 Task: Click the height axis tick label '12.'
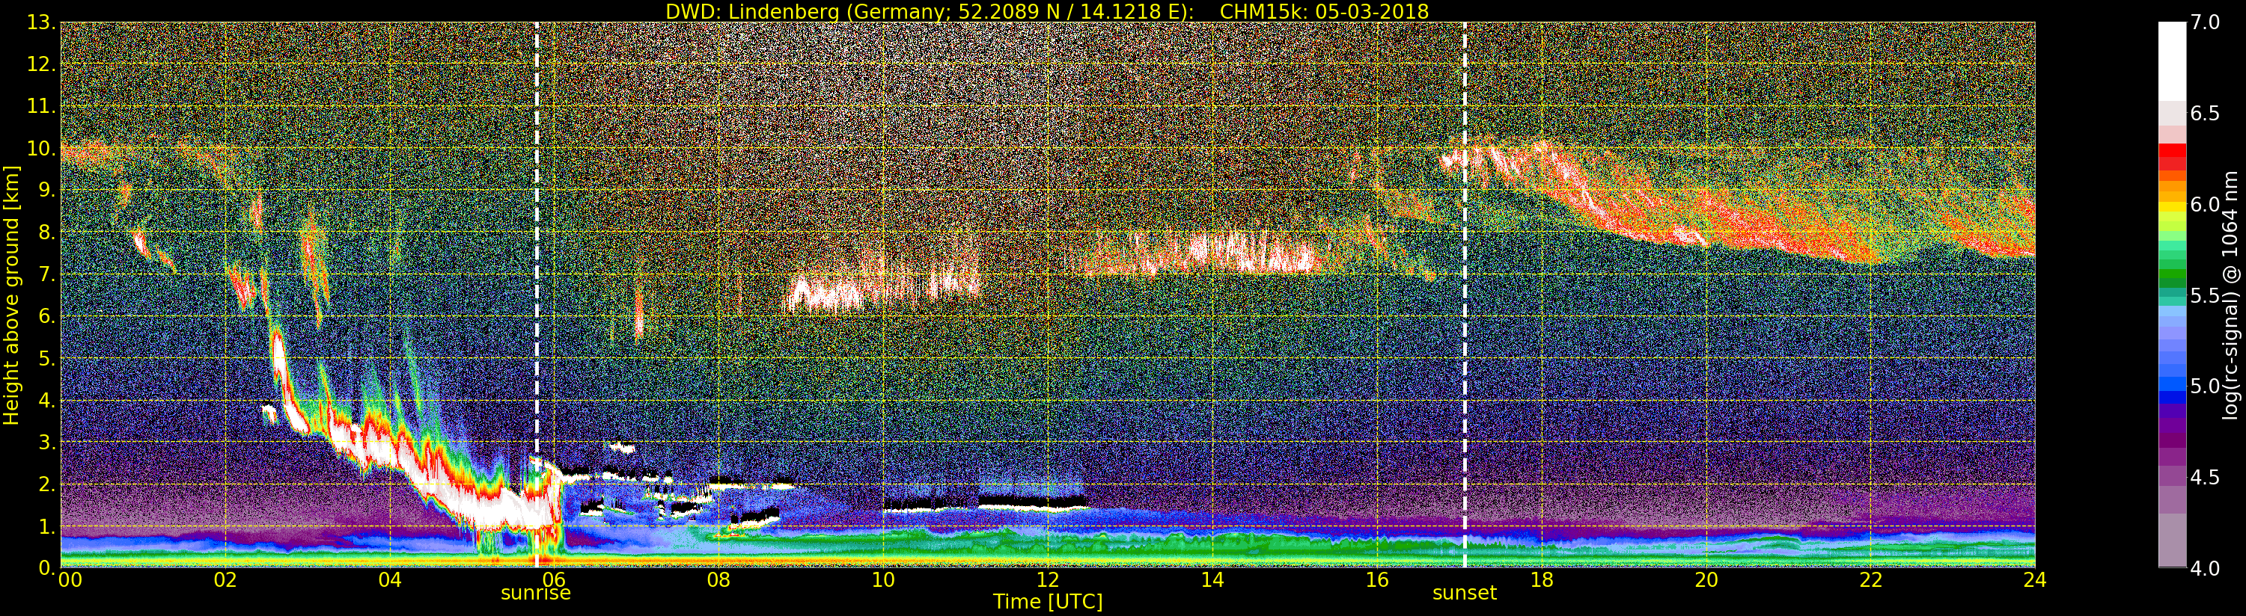(x=41, y=64)
